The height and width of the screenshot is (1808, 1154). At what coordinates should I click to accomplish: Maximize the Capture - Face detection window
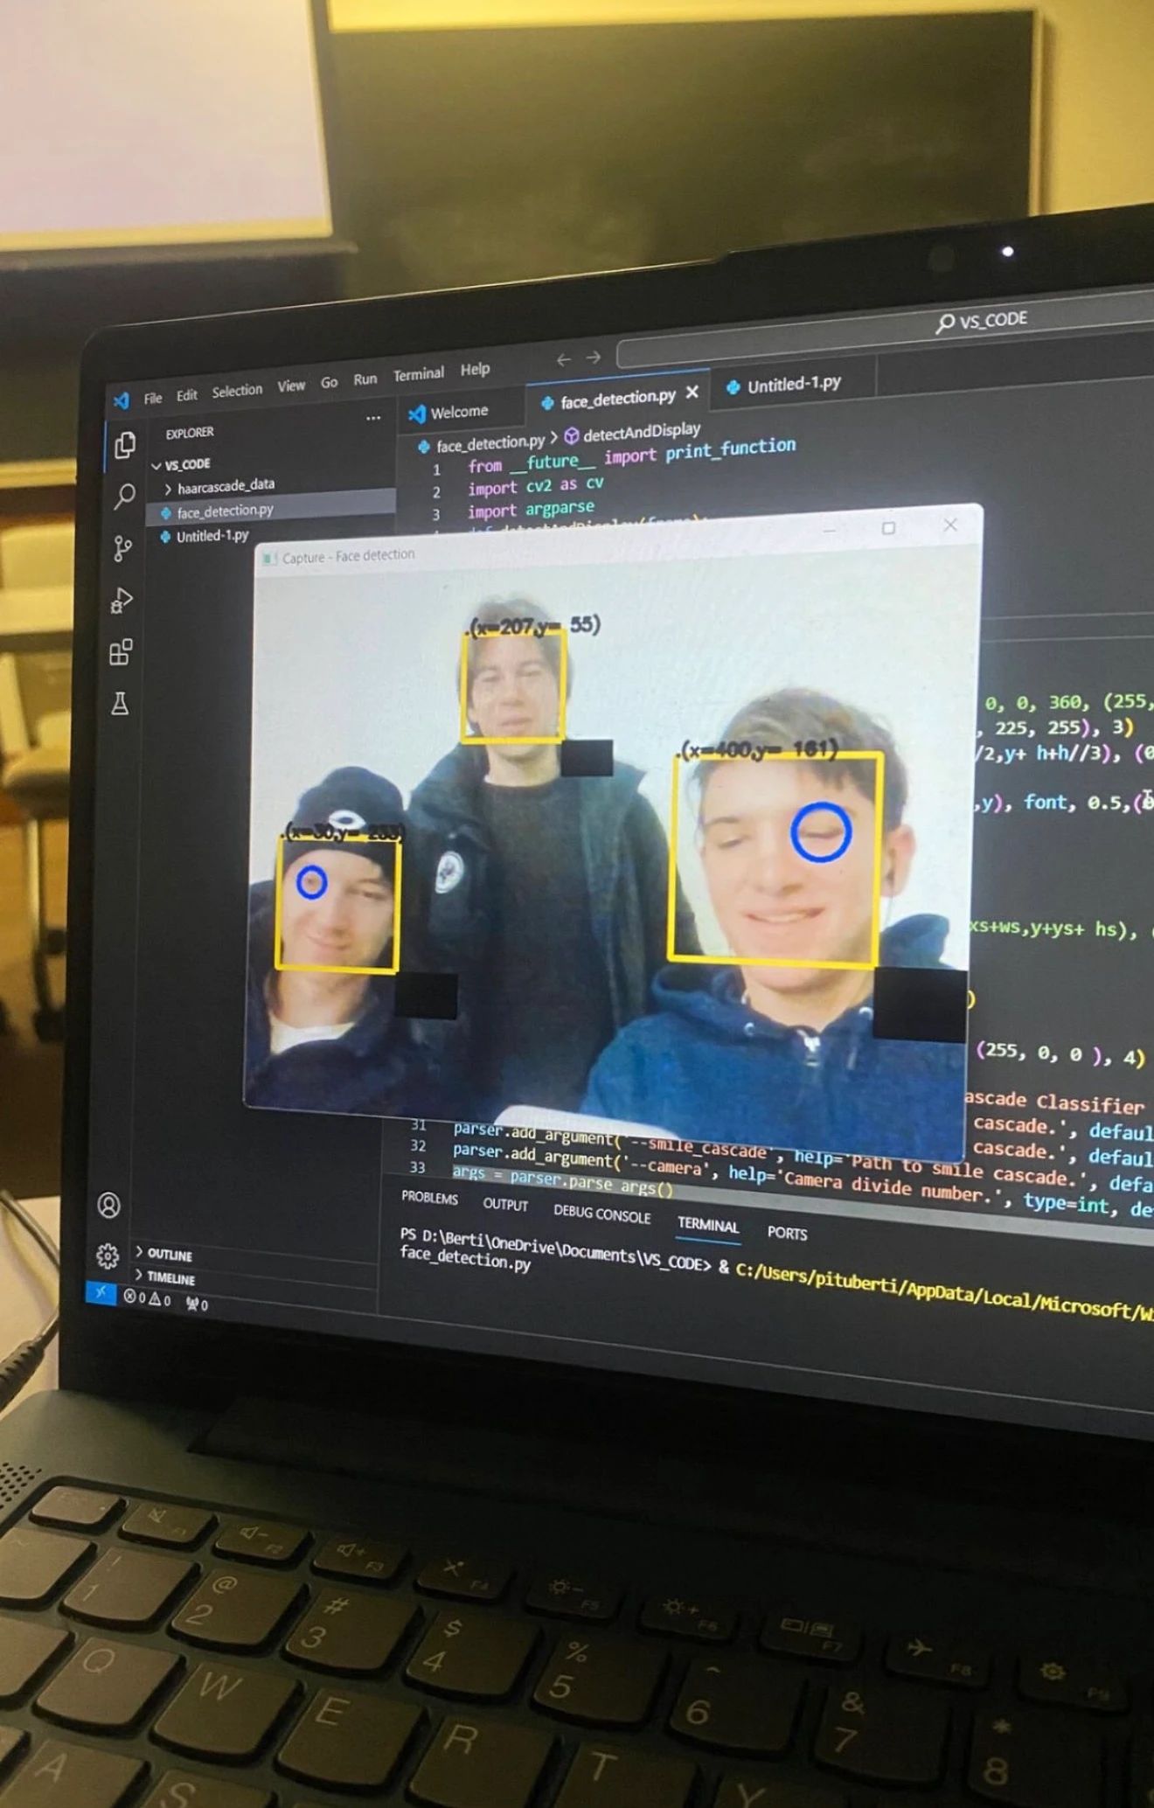pos(889,528)
